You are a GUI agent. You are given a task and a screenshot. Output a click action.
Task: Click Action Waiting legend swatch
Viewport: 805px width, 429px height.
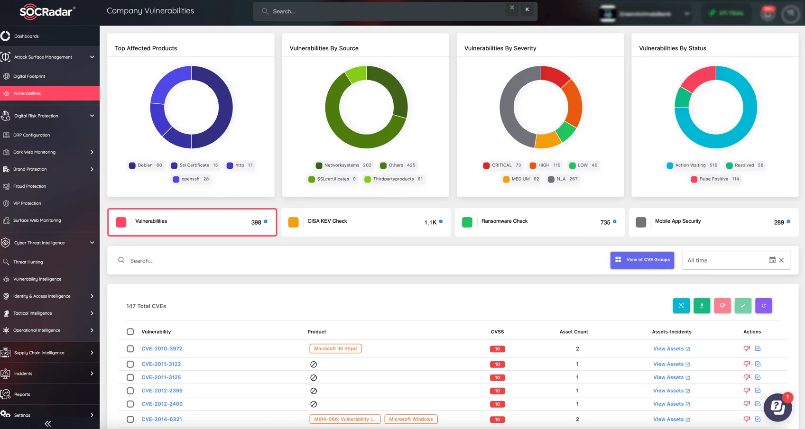point(670,165)
